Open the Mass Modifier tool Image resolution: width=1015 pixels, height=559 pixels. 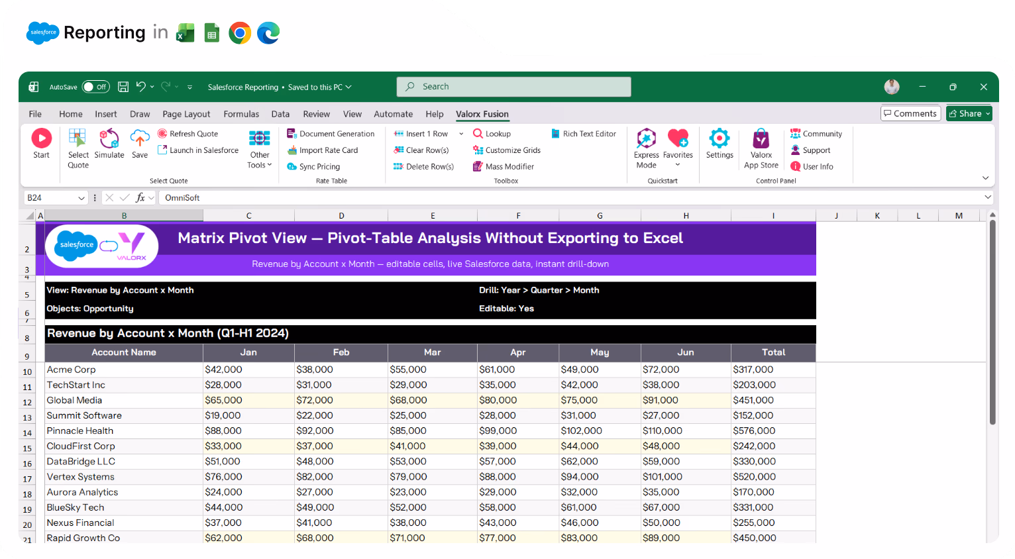pyautogui.click(x=504, y=166)
